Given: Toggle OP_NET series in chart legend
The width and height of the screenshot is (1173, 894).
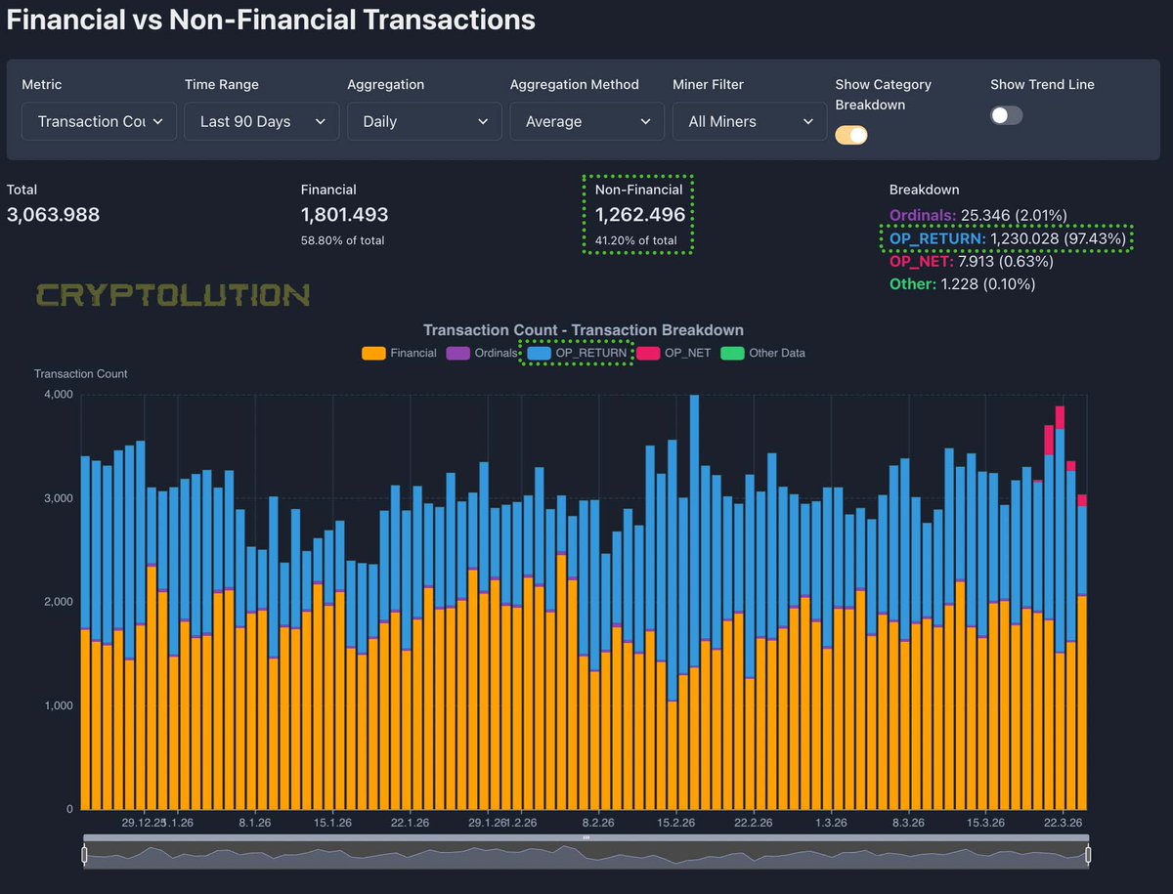Looking at the screenshot, I should [674, 353].
